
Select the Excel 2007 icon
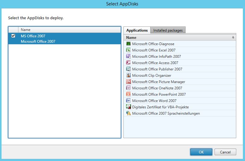click(x=128, y=50)
